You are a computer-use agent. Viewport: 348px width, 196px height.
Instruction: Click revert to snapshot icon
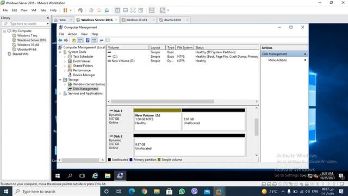tap(99, 10)
